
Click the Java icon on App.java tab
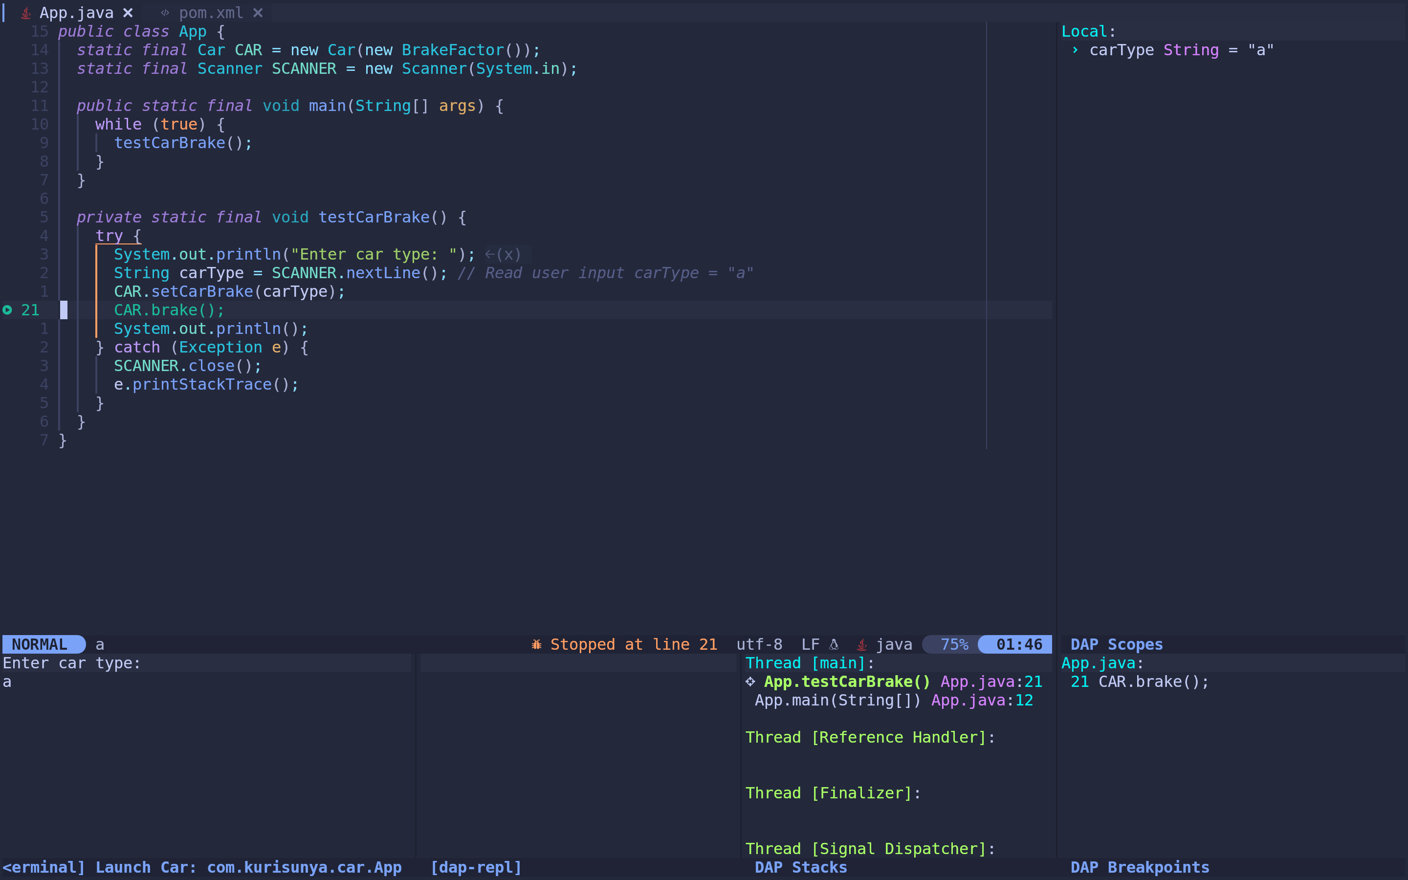pyautogui.click(x=25, y=13)
